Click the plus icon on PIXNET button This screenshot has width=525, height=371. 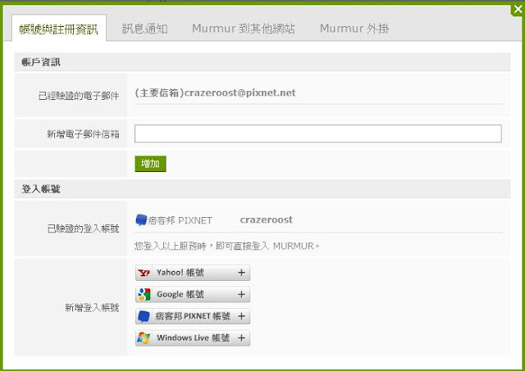pos(242,316)
